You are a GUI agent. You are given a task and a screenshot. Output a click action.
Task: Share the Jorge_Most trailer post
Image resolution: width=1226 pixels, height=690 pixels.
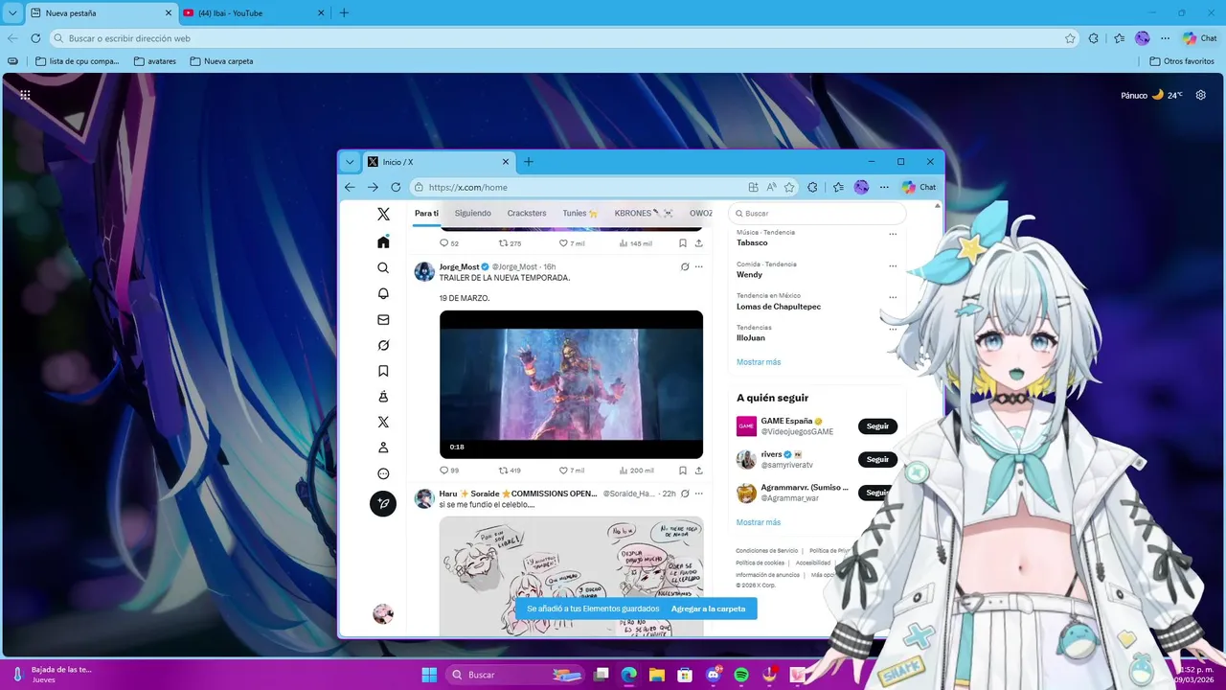[698, 471]
